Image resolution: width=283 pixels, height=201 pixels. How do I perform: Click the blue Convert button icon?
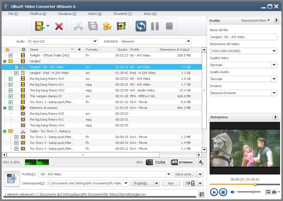point(141,26)
